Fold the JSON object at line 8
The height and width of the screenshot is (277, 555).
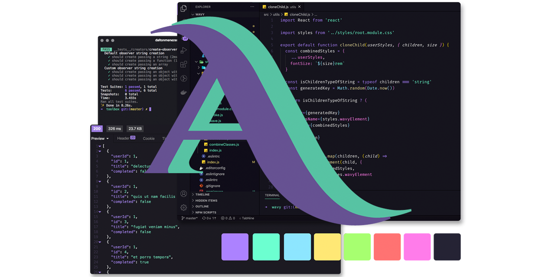pos(99,181)
